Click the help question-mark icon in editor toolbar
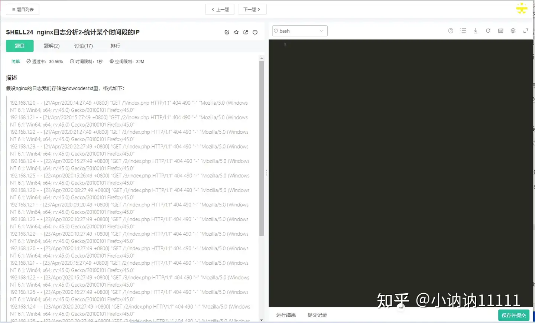Screen dimensions: 535x323 pos(451,31)
